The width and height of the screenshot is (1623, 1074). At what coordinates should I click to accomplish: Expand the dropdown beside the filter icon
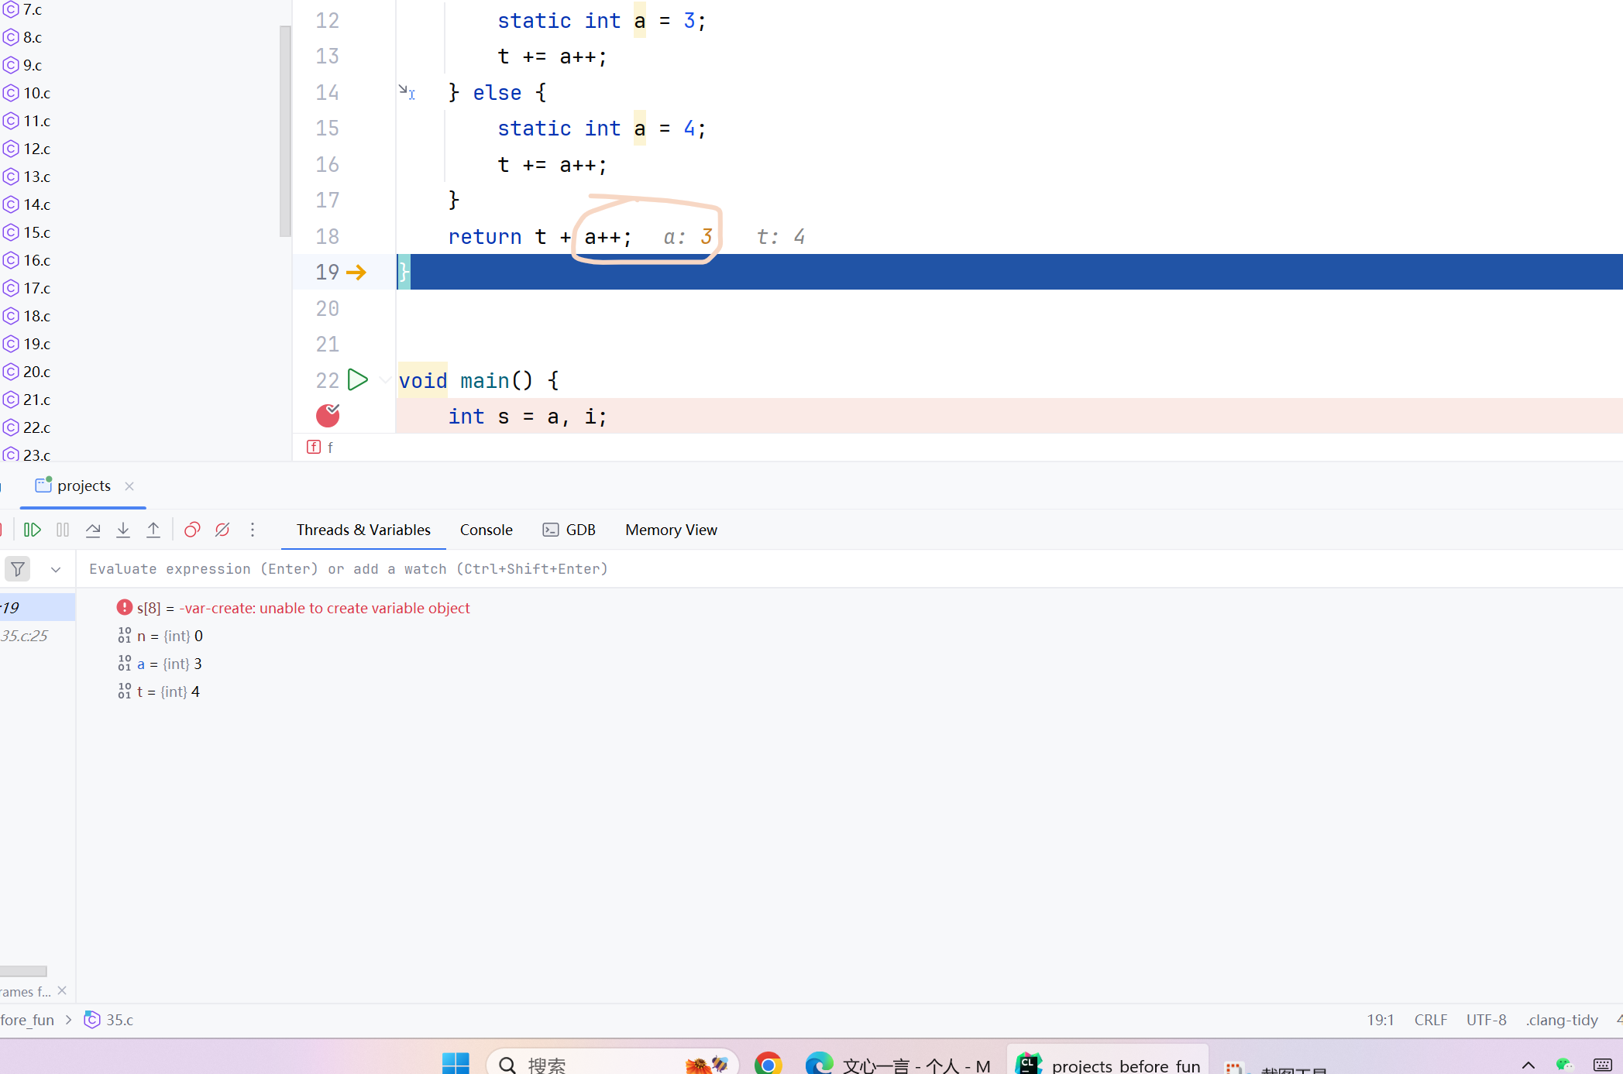pos(56,569)
